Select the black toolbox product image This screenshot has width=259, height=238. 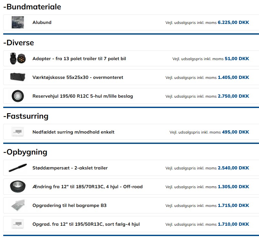pyautogui.click(x=17, y=77)
